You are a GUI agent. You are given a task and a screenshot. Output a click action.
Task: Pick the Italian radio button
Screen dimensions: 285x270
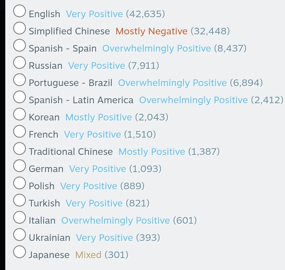(x=20, y=217)
